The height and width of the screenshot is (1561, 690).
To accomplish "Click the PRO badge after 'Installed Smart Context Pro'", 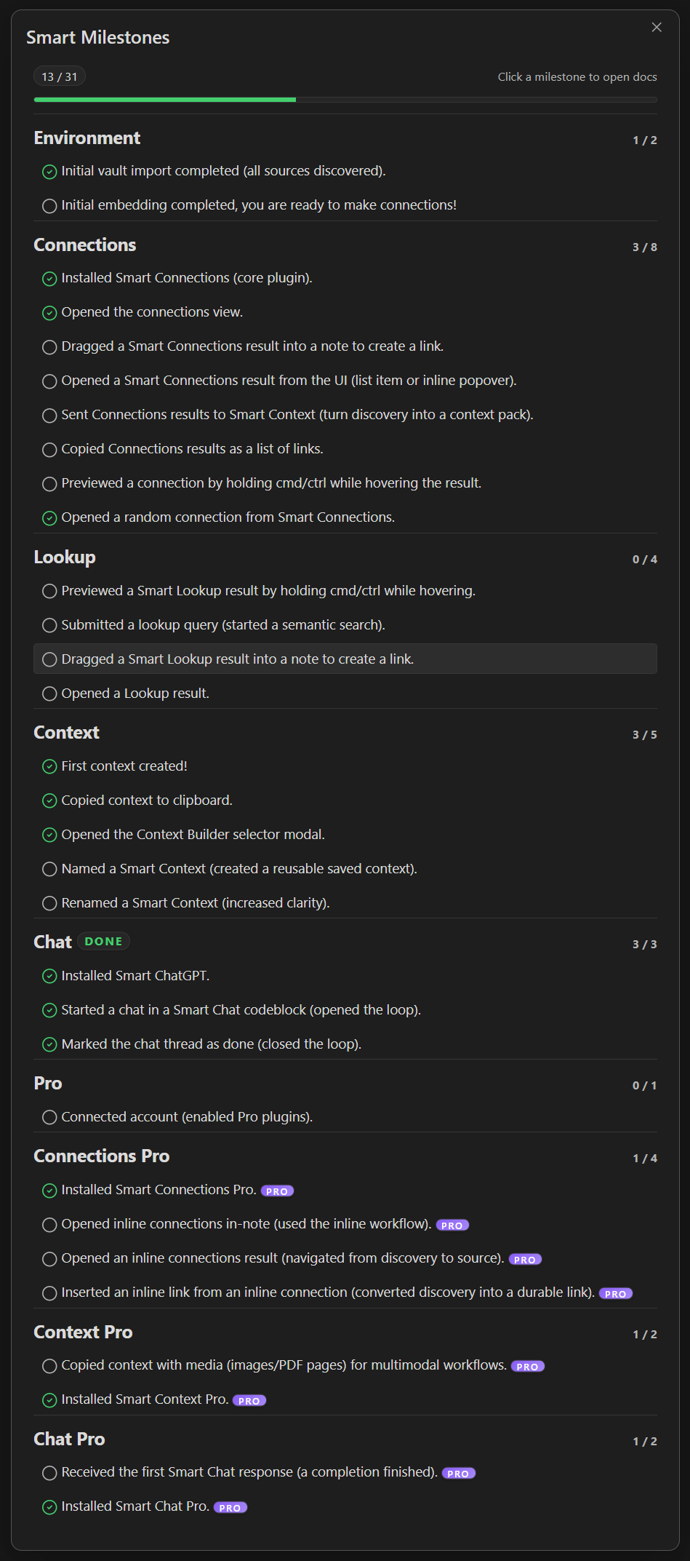I will [249, 1401].
